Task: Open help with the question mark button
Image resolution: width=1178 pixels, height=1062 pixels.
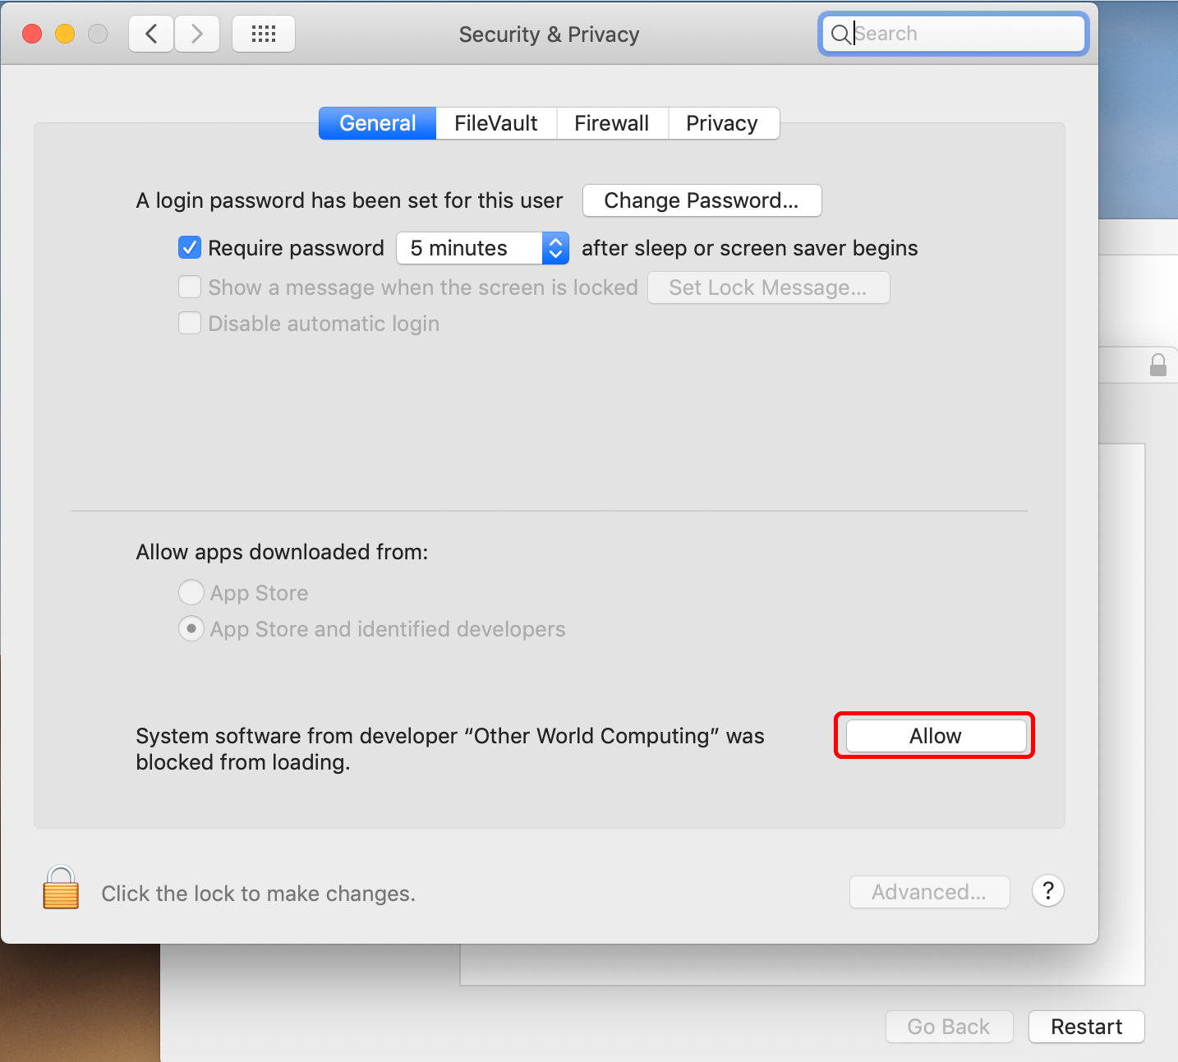Action: pyautogui.click(x=1047, y=891)
